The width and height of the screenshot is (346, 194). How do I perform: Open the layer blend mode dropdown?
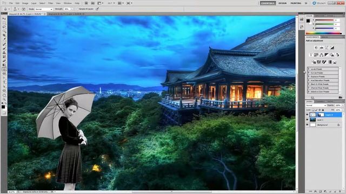316,106
